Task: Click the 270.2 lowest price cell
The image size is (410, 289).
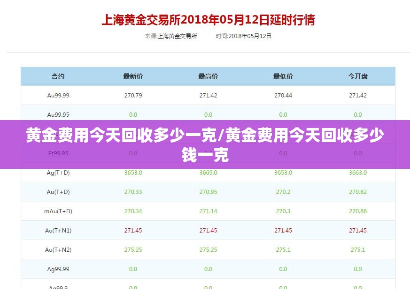Action: [283, 192]
